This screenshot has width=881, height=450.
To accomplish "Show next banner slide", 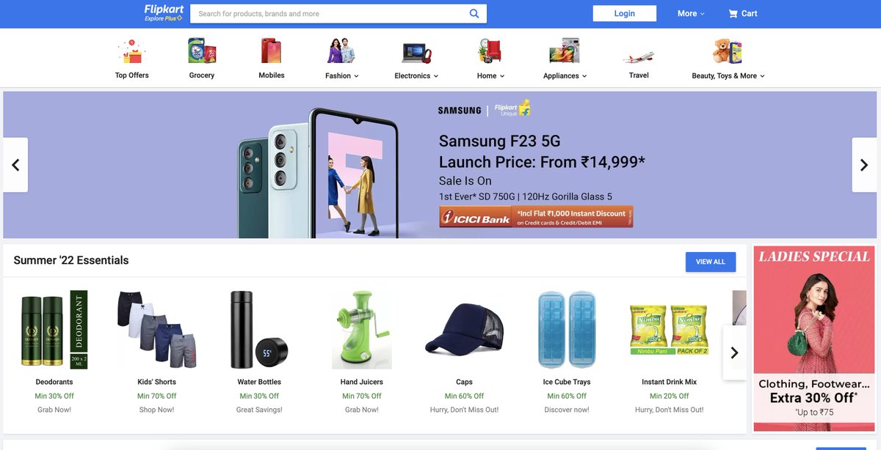I will click(x=864, y=165).
